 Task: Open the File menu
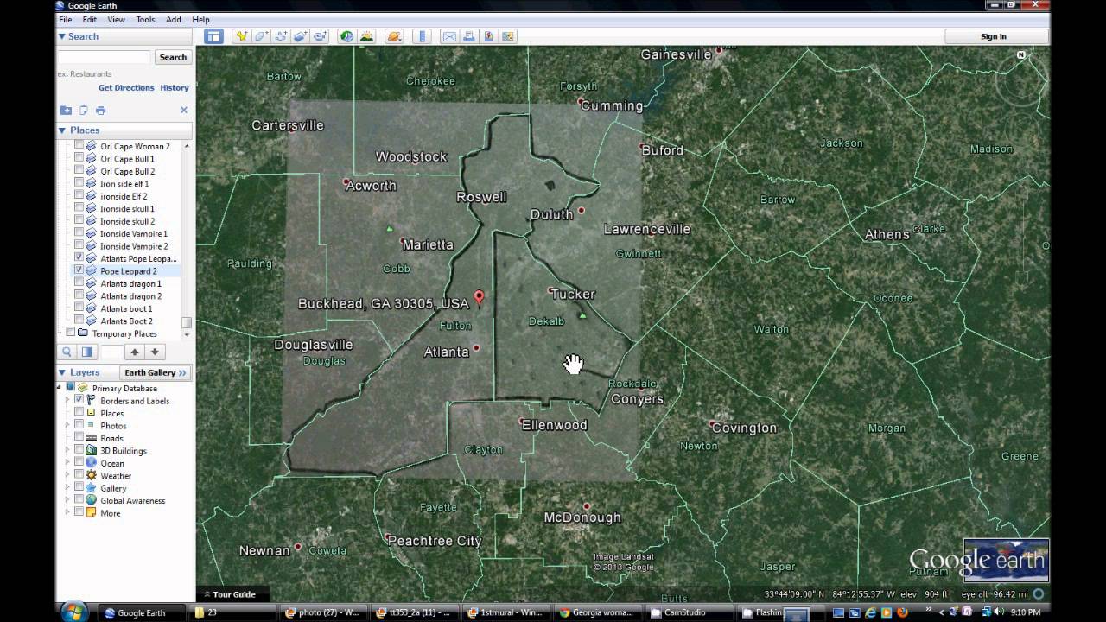click(x=66, y=19)
